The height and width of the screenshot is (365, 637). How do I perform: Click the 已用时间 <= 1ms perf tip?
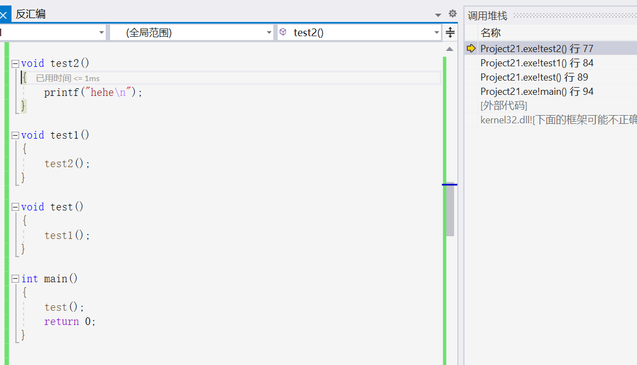(x=67, y=78)
